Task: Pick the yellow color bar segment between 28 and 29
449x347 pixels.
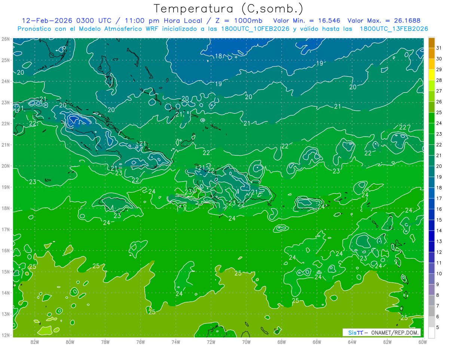Action: 431,75
